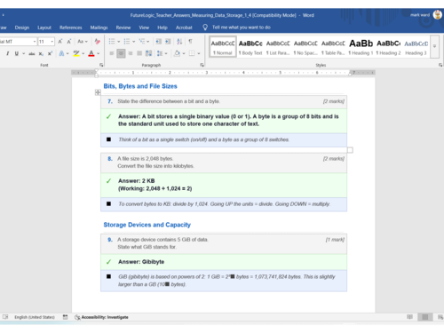This screenshot has height=333, width=444.
Task: Expand underline style dropdown arrow
Action: (x=24, y=53)
